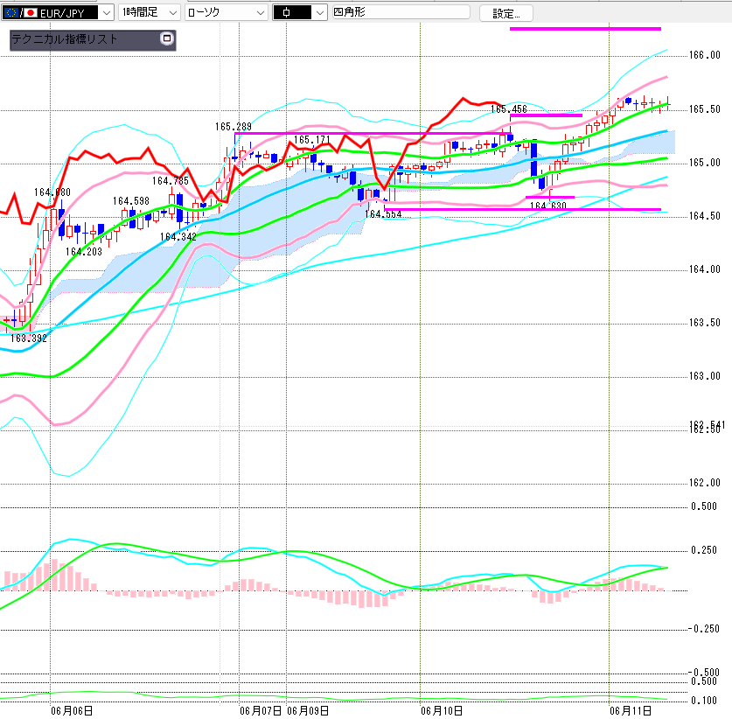Click the 162.00 price axis label
This screenshot has width=732, height=719.
[x=705, y=483]
